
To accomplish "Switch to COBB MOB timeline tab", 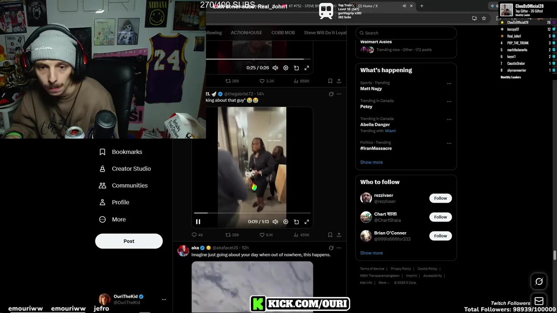I will tap(283, 33).
